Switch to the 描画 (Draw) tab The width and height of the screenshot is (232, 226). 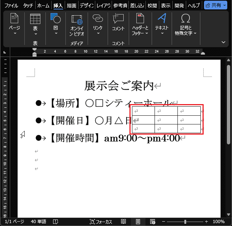(x=72, y=5)
